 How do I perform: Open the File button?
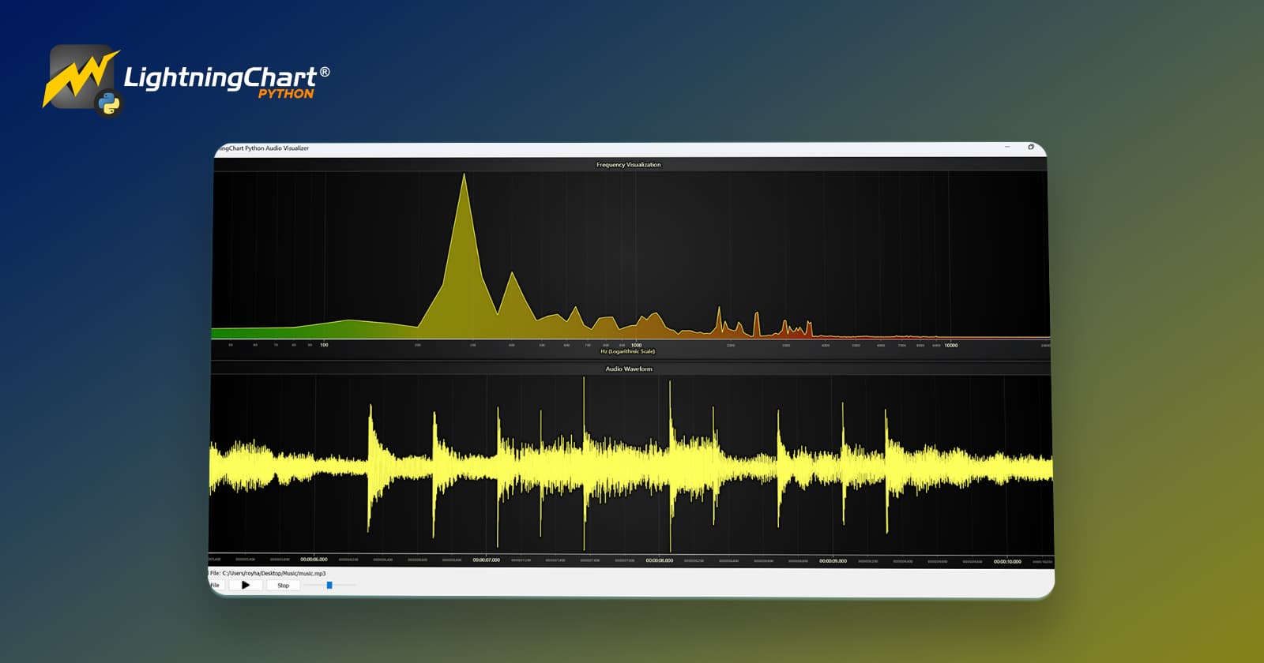click(216, 585)
